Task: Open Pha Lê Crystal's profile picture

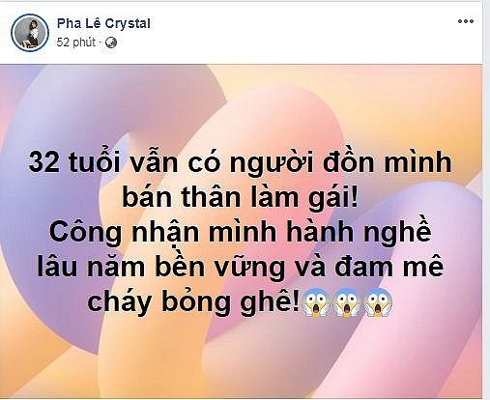Action: tap(30, 33)
